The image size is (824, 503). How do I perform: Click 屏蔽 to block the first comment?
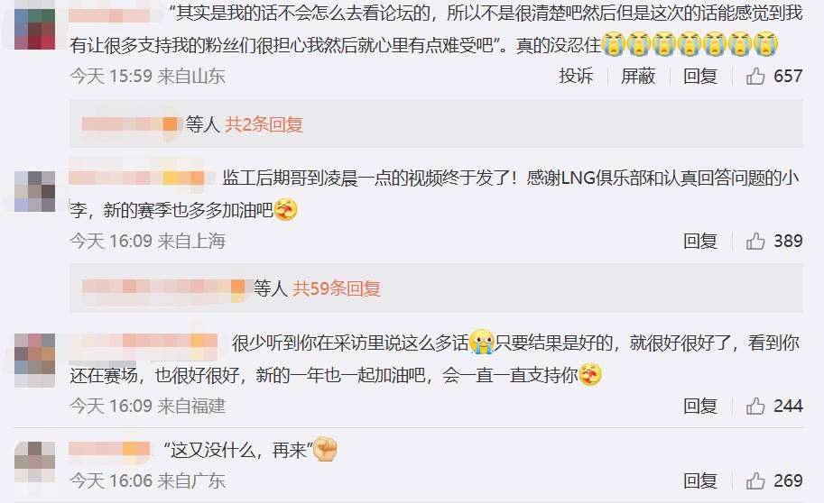638,76
